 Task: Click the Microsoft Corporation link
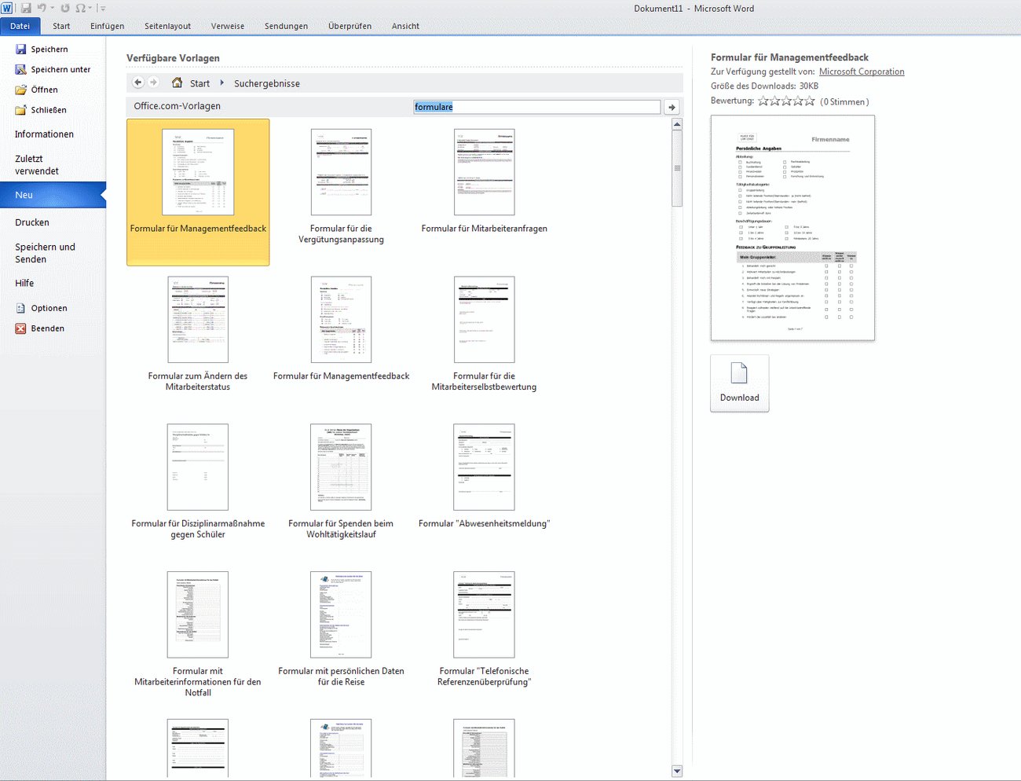(x=862, y=71)
